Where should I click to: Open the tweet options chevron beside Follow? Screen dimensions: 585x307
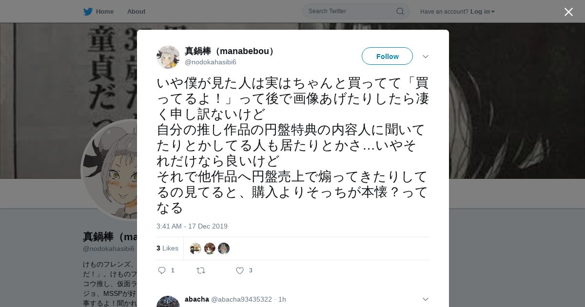426,57
